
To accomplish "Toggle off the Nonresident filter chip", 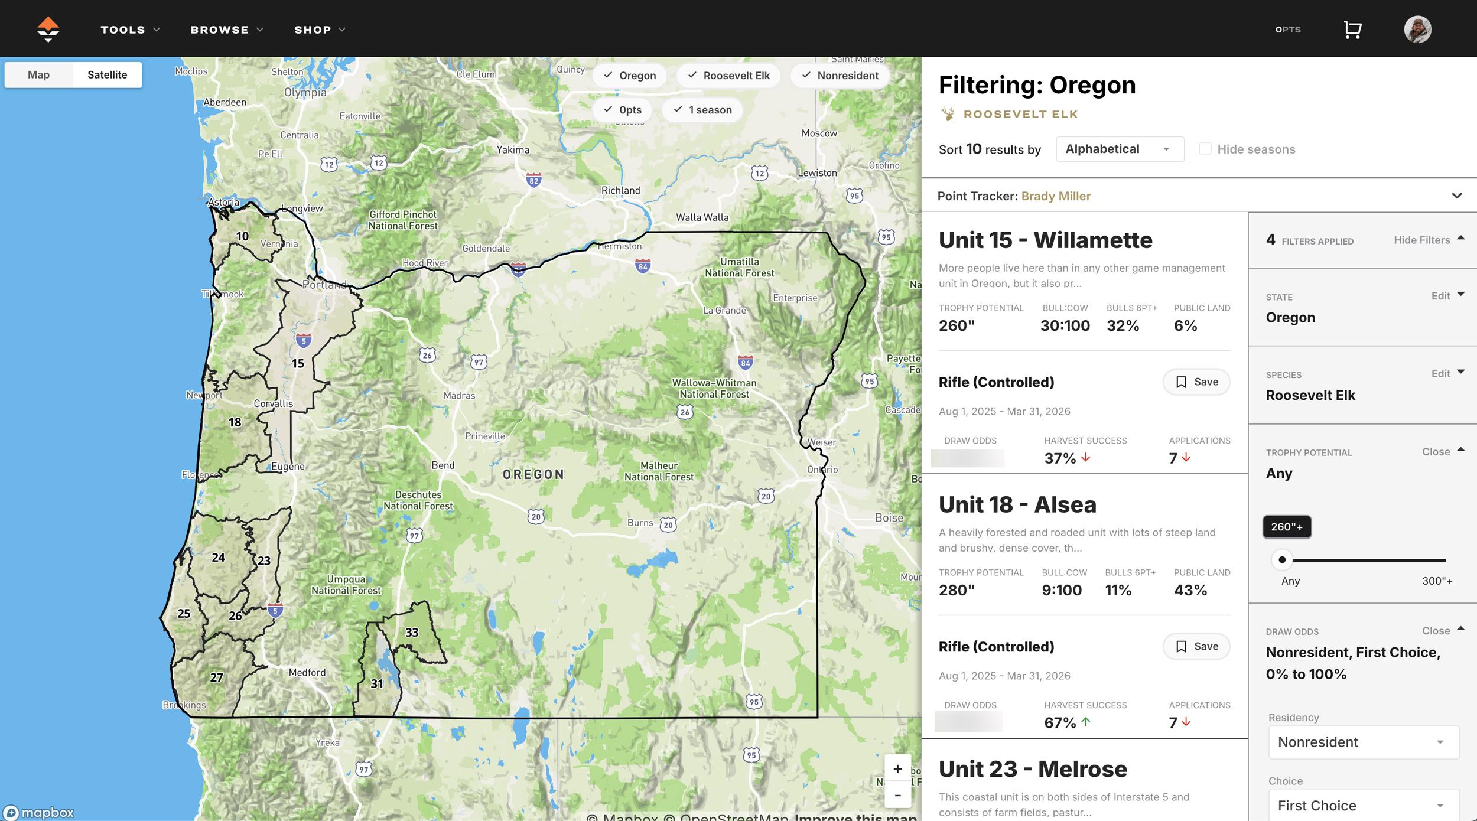I will point(840,75).
